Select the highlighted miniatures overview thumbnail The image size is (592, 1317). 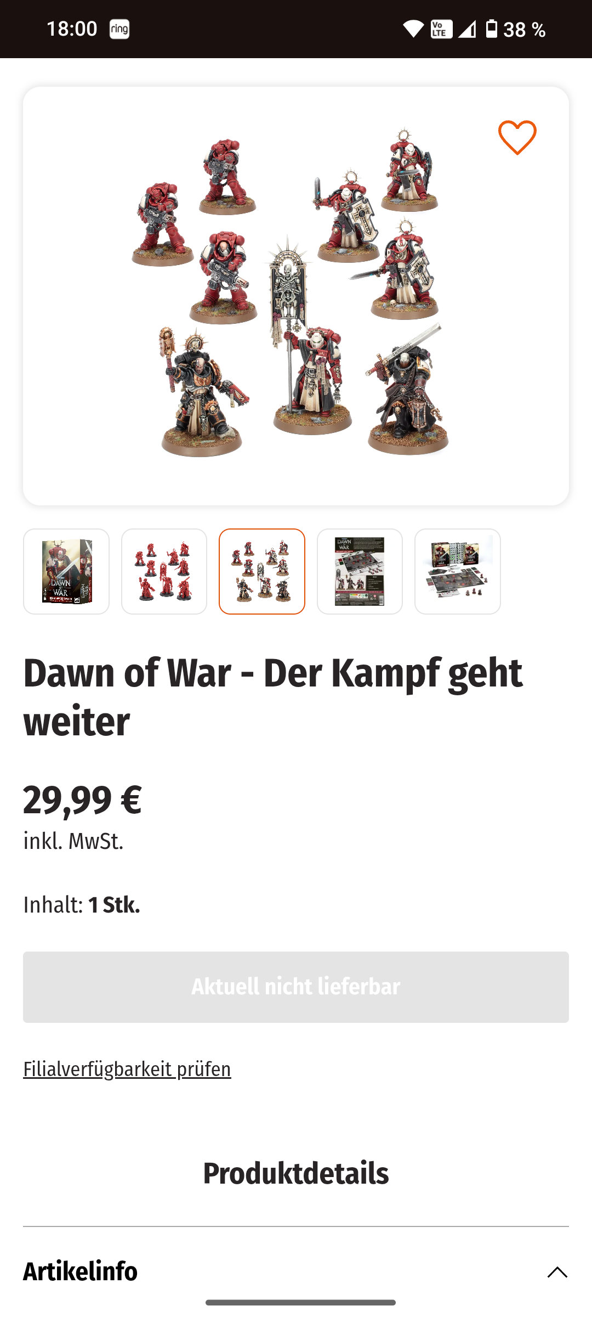coord(262,571)
